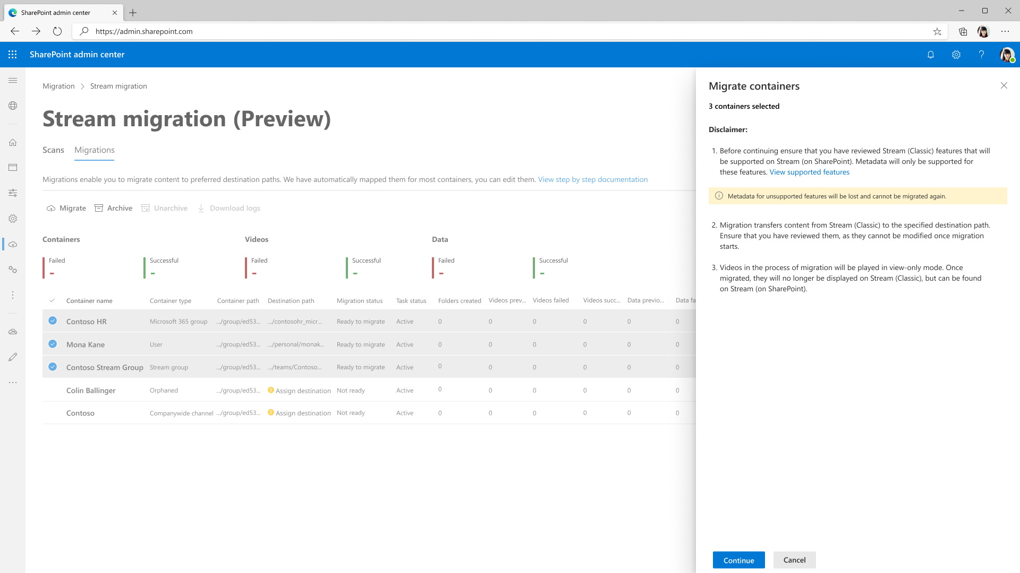
Task: Switch to the Migrations tab
Action: point(94,151)
